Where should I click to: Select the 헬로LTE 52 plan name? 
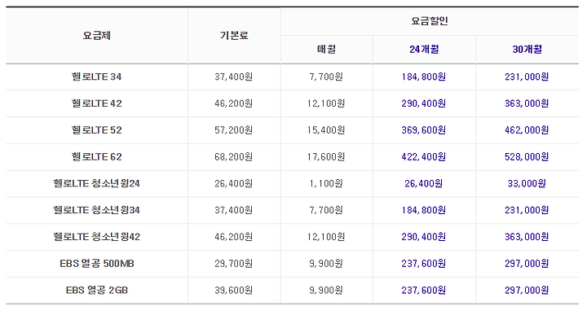(x=96, y=130)
